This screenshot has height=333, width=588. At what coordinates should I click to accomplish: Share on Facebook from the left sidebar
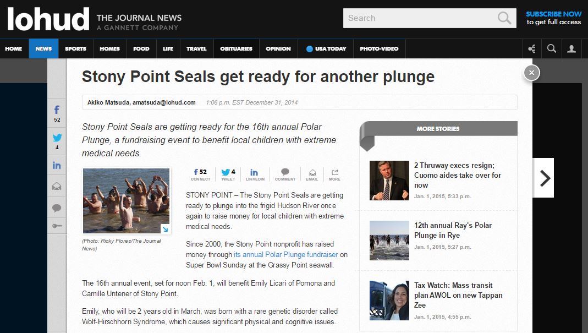pos(57,114)
